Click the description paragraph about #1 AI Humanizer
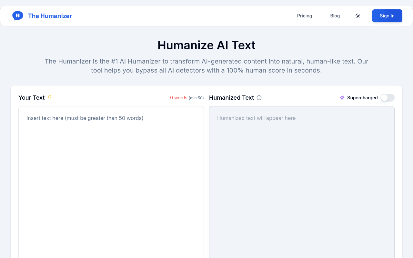This screenshot has width=413, height=258. [206, 66]
